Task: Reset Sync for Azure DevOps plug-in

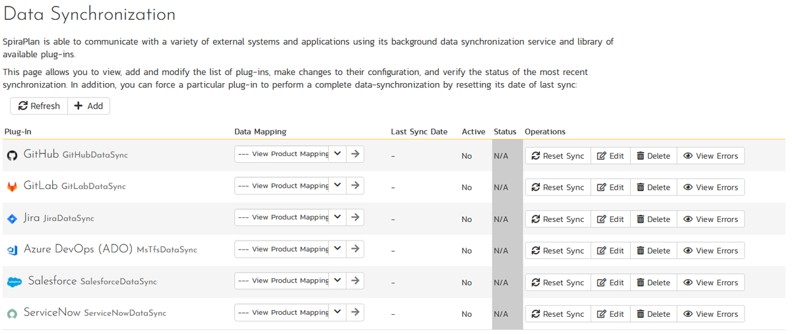Action: [x=558, y=251]
